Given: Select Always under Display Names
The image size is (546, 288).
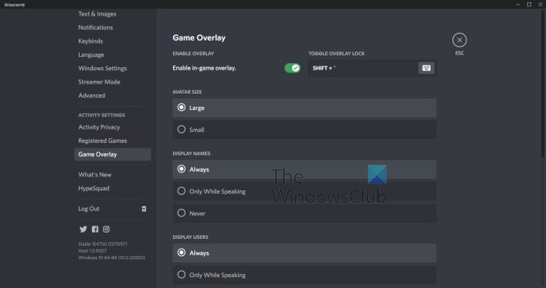Looking at the screenshot, I should (x=304, y=169).
